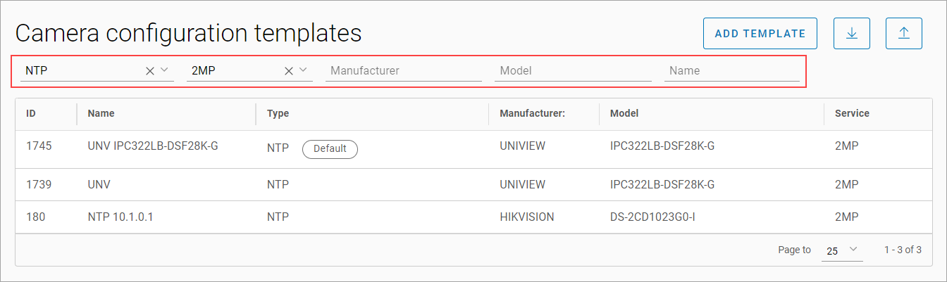Select the Manufacturer column header
Image resolution: width=947 pixels, height=282 pixels.
tap(532, 113)
